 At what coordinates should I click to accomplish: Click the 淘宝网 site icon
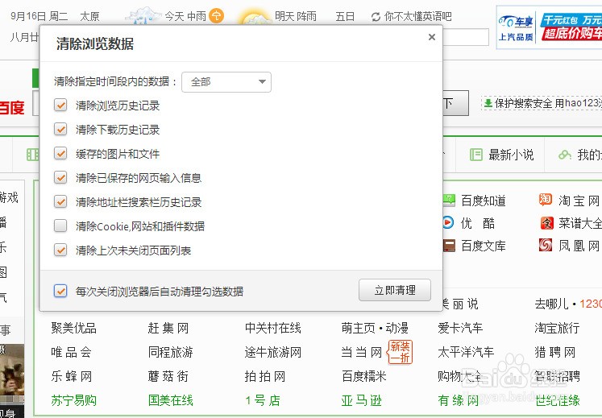tap(546, 201)
